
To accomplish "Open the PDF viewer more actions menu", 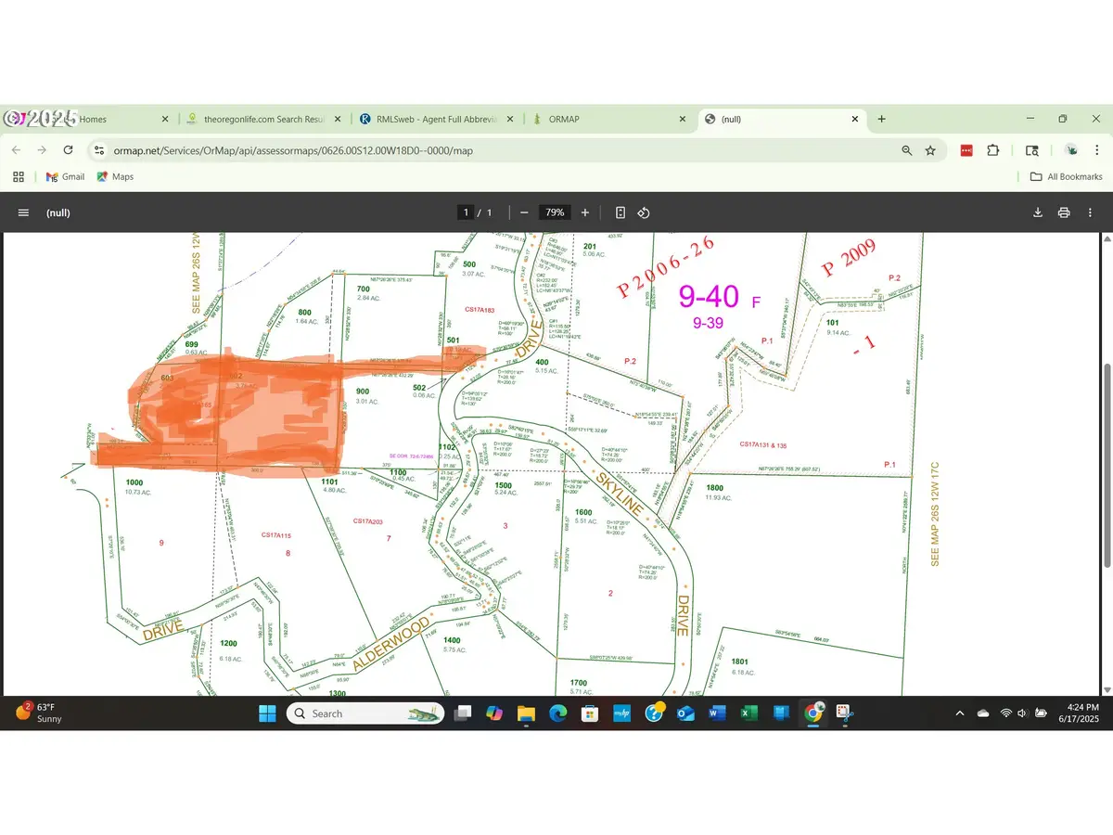I will 1090,212.
